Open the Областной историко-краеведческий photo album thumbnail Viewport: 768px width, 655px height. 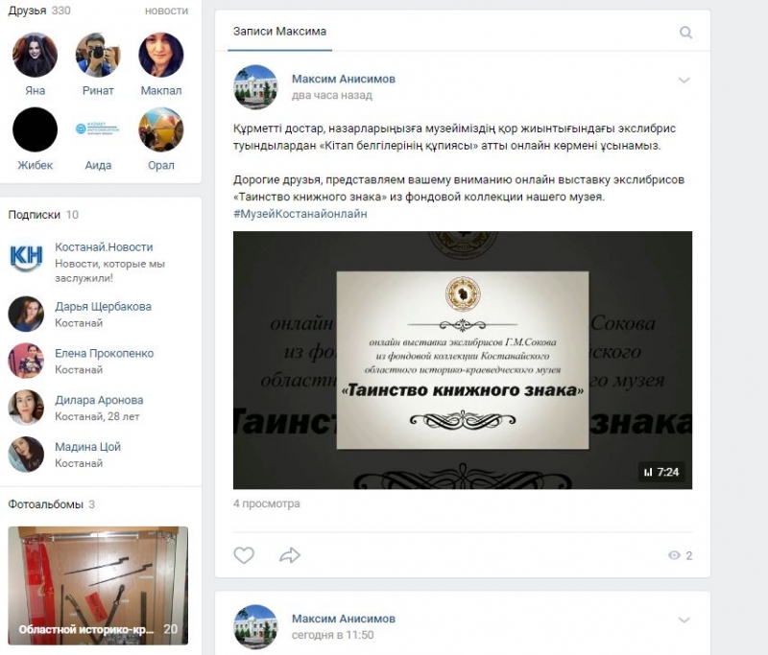pyautogui.click(x=98, y=586)
